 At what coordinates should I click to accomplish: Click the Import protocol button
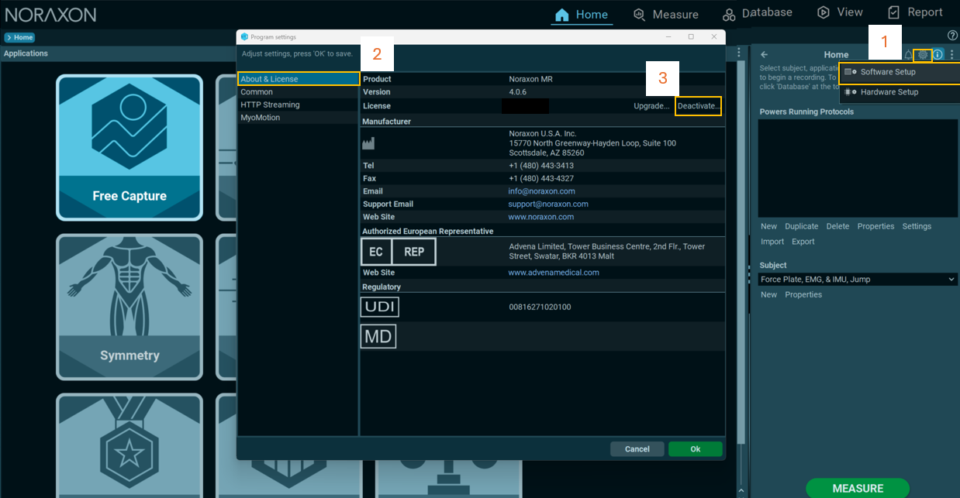click(772, 242)
